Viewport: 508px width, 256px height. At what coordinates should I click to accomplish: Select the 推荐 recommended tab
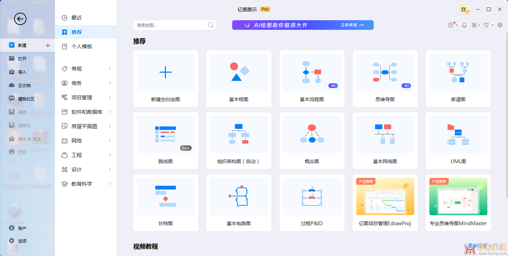point(86,32)
